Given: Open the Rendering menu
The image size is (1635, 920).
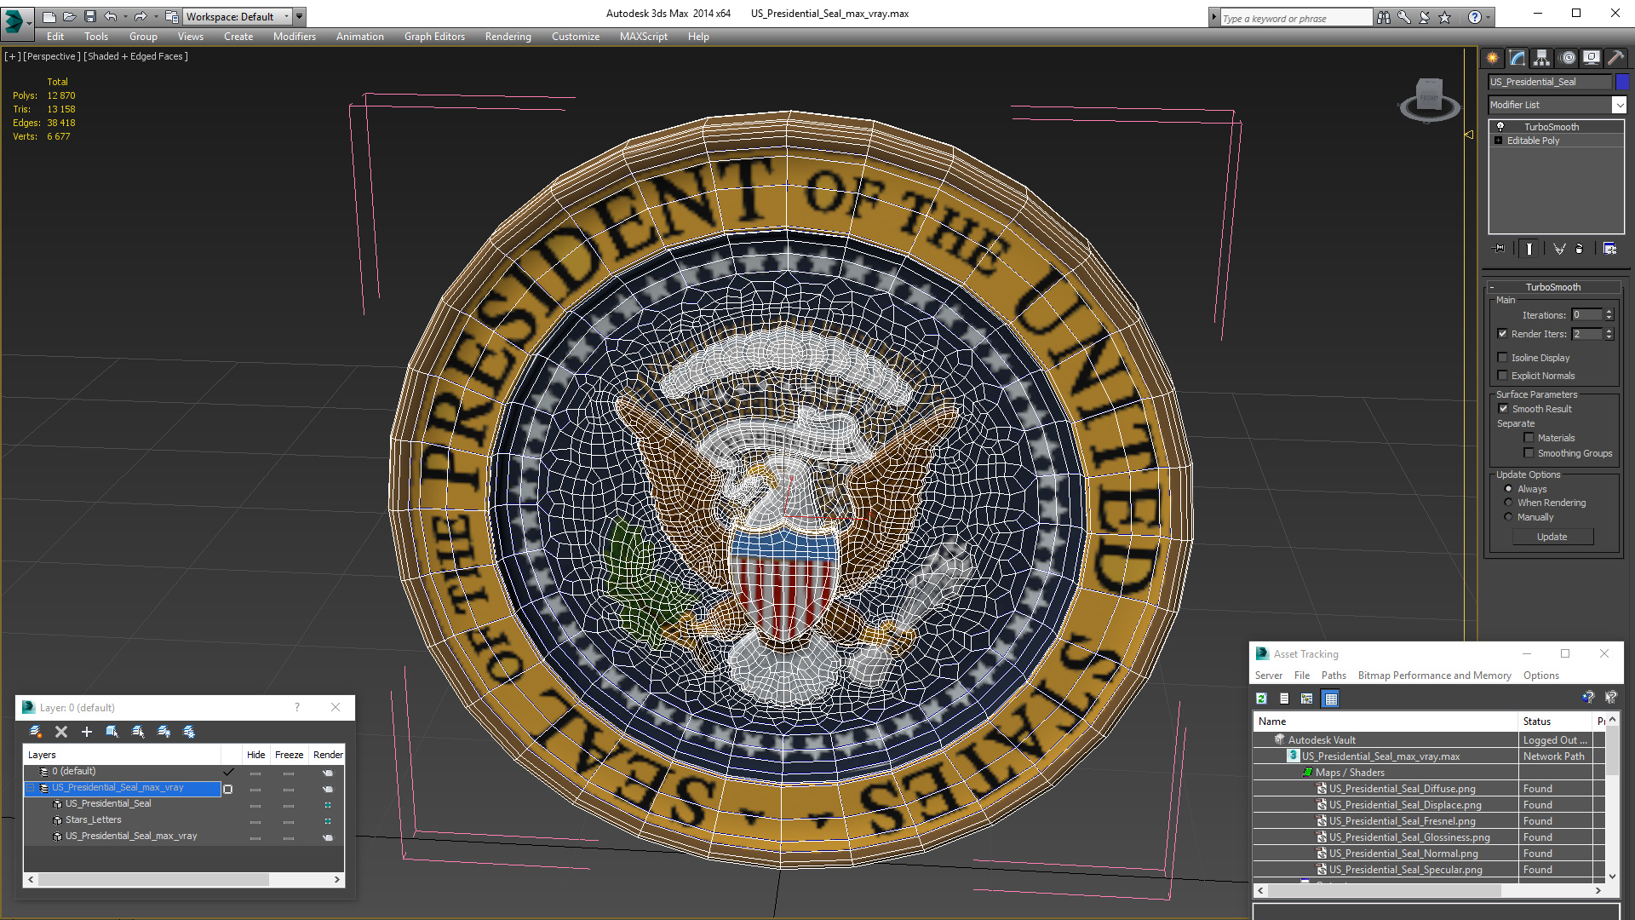Looking at the screenshot, I should click(x=508, y=37).
